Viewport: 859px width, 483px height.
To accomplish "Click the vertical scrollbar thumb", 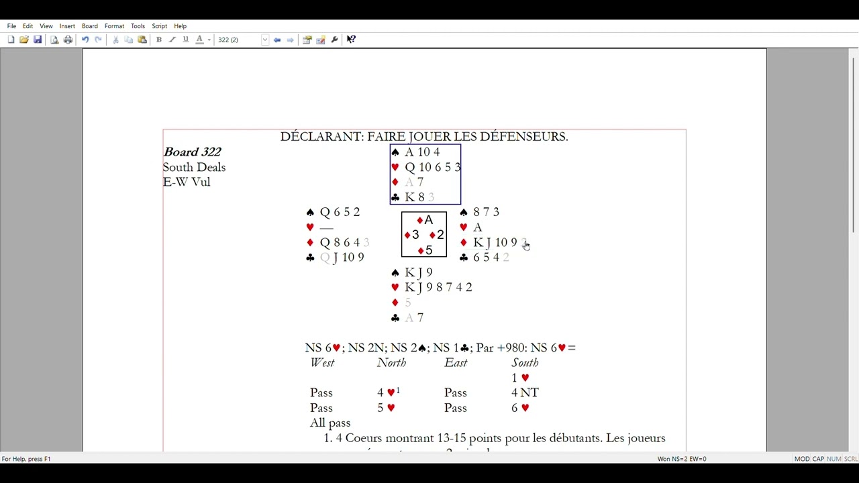I will 853,146.
